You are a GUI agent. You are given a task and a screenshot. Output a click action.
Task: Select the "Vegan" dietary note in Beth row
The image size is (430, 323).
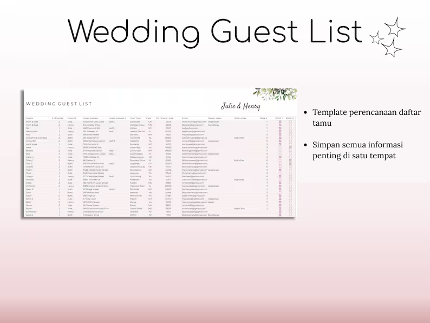point(211,202)
